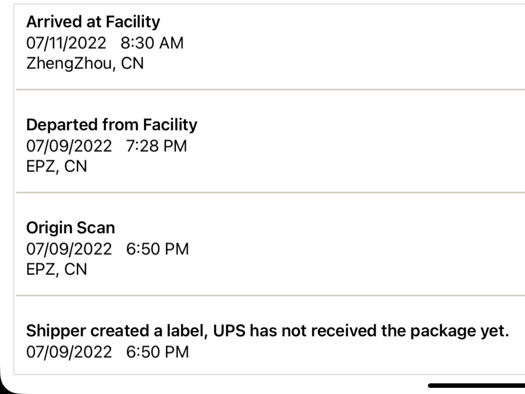
Task: Select the ZhengZhou, CN location
Action: point(85,64)
